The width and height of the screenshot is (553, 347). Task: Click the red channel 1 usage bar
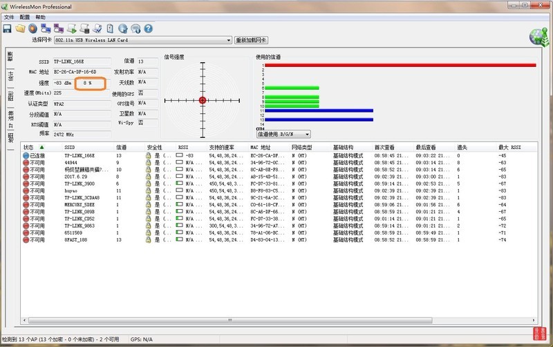pyautogui.click(x=400, y=65)
